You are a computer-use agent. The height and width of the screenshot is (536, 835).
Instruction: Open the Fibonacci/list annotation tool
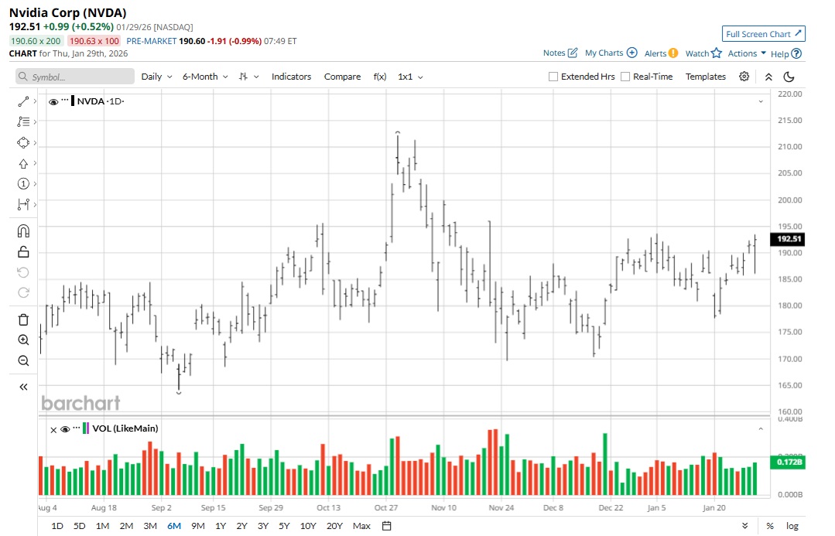click(x=23, y=122)
